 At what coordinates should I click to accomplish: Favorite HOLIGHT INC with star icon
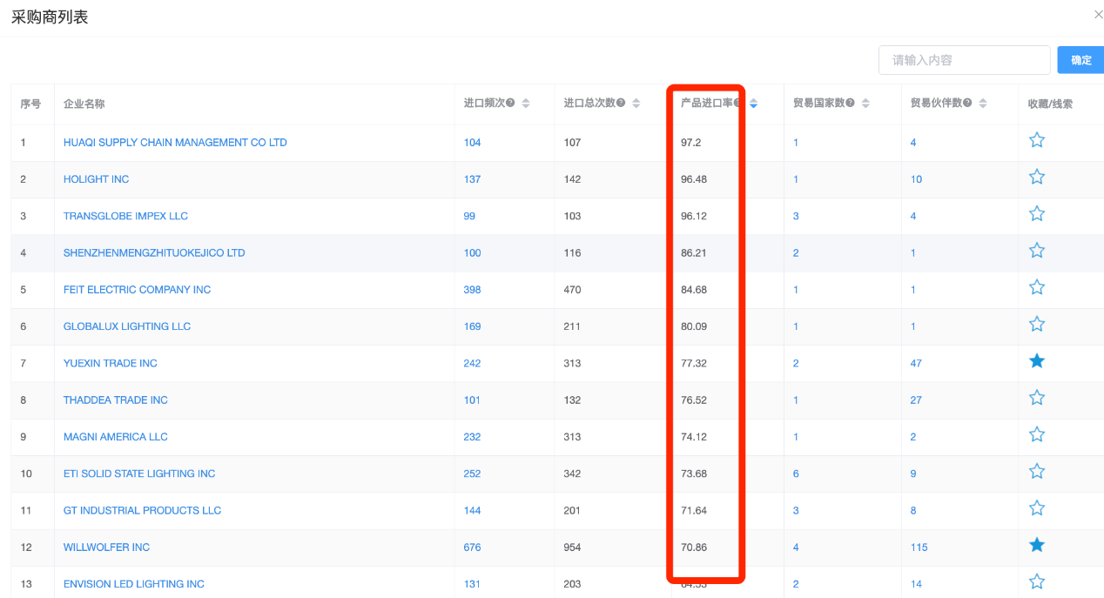pyautogui.click(x=1036, y=177)
